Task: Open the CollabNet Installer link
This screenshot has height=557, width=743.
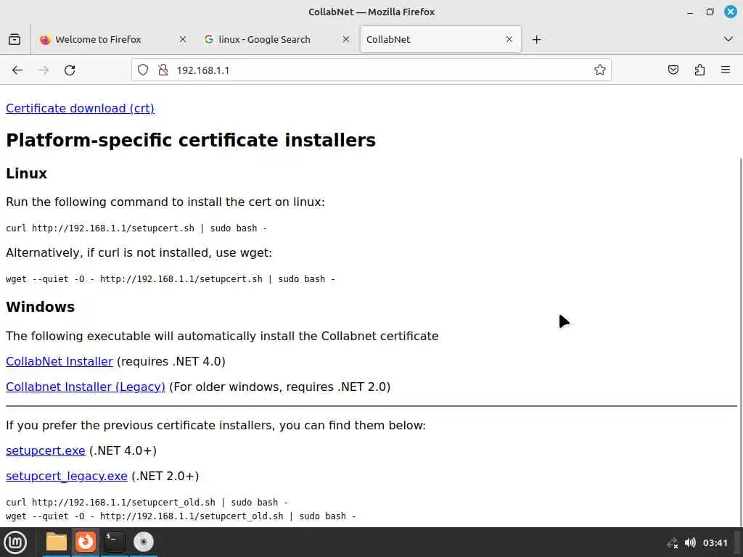Action: tap(59, 361)
